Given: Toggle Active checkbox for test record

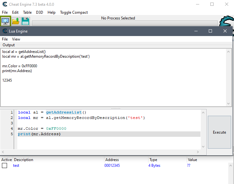Looking at the screenshot, I should [4, 166].
